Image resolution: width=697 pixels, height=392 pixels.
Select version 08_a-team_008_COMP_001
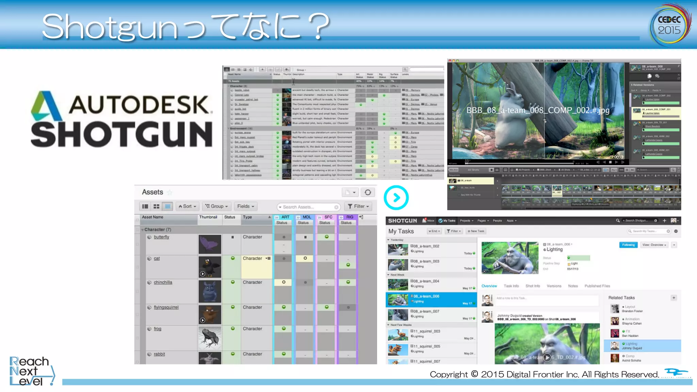656,113
